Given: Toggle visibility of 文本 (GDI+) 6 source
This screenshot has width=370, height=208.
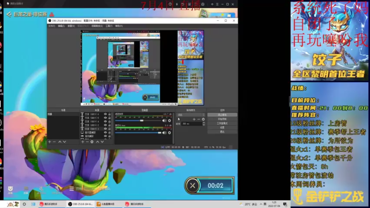Looking at the screenshot, I should (x=105, y=114).
